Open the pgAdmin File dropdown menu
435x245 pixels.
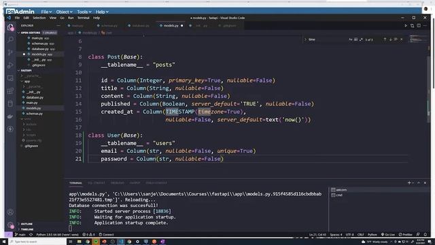46,12
